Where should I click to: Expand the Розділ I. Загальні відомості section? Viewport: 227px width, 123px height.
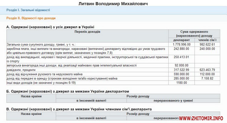pos(28,10)
